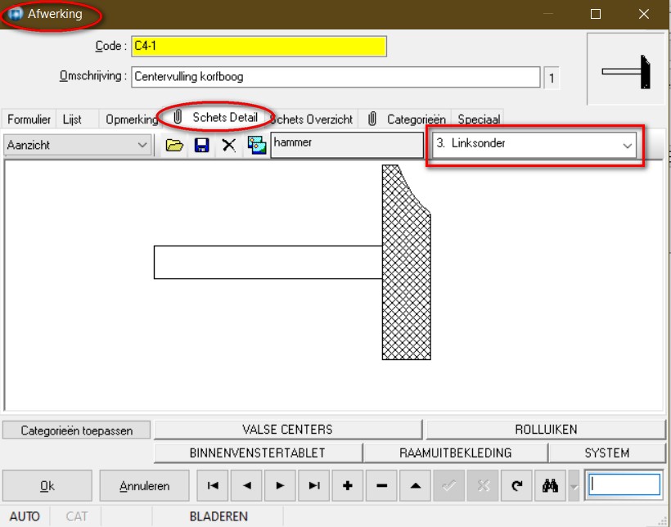Select the ROLLUIKEN category
Image resolution: width=671 pixels, height=527 pixels.
(546, 430)
